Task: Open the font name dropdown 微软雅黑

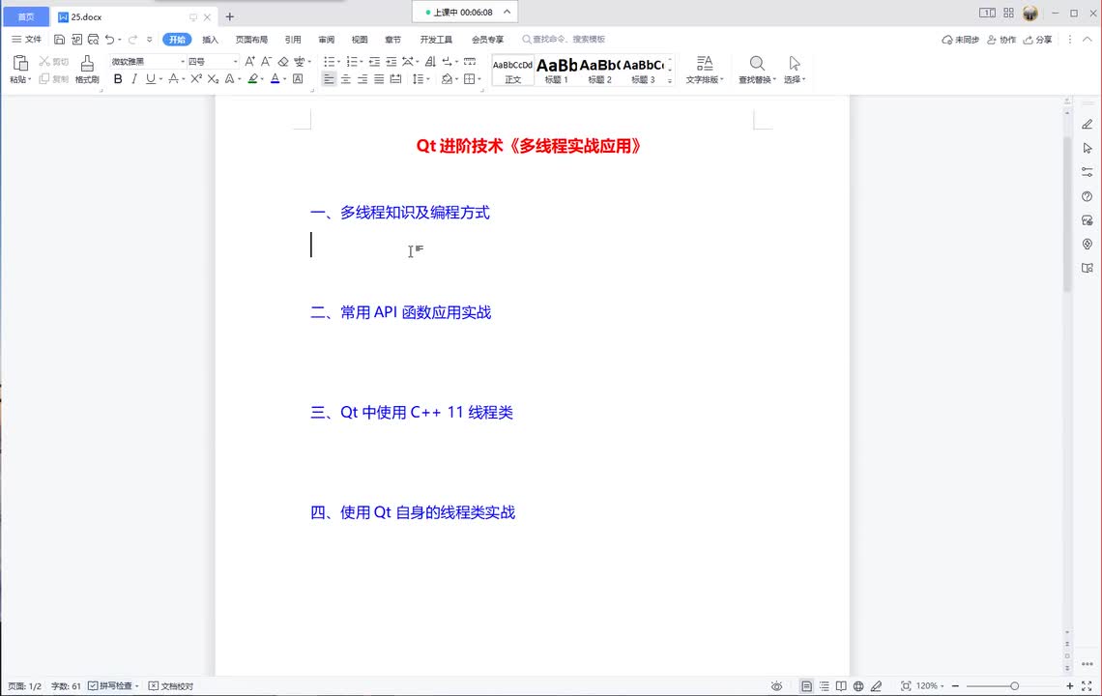Action: pyautogui.click(x=182, y=62)
